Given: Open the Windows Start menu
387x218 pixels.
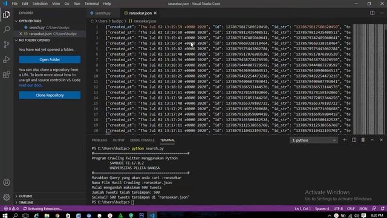Looking at the screenshot, I should (5, 216).
